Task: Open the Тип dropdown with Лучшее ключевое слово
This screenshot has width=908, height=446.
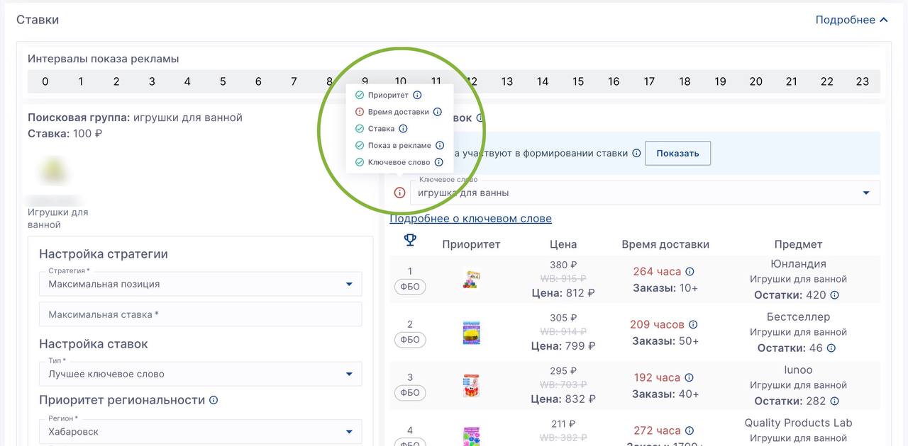Action: 200,374
